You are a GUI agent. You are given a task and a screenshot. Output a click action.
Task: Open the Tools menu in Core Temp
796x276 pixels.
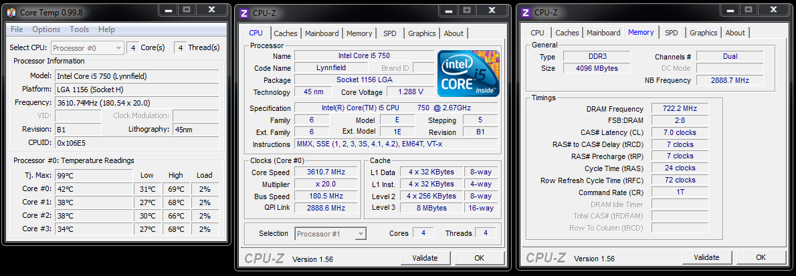pyautogui.click(x=79, y=29)
